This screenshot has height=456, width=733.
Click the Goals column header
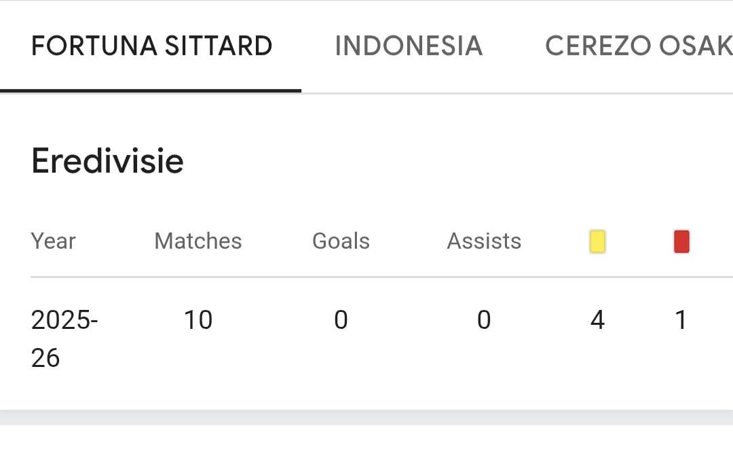tap(340, 241)
